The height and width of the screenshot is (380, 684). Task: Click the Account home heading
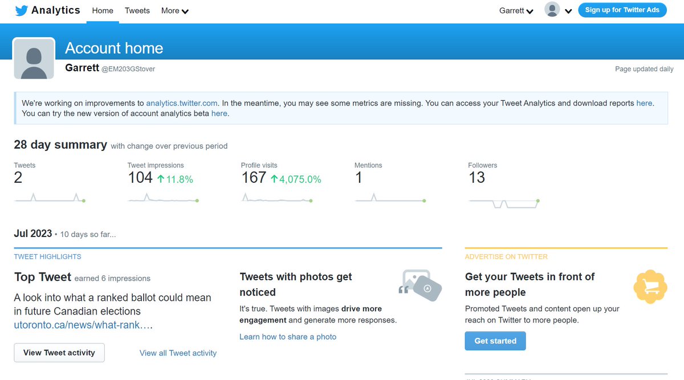[x=114, y=48]
